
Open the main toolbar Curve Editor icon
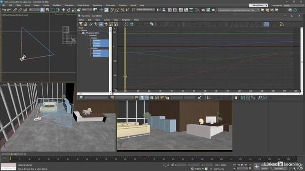tap(186, 10)
